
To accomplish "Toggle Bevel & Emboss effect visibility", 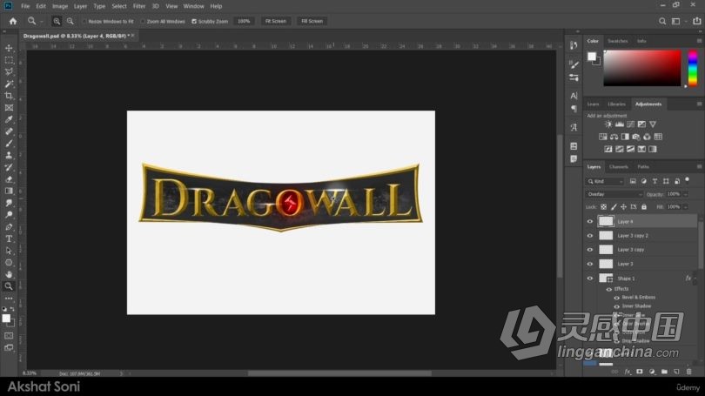I will click(617, 298).
